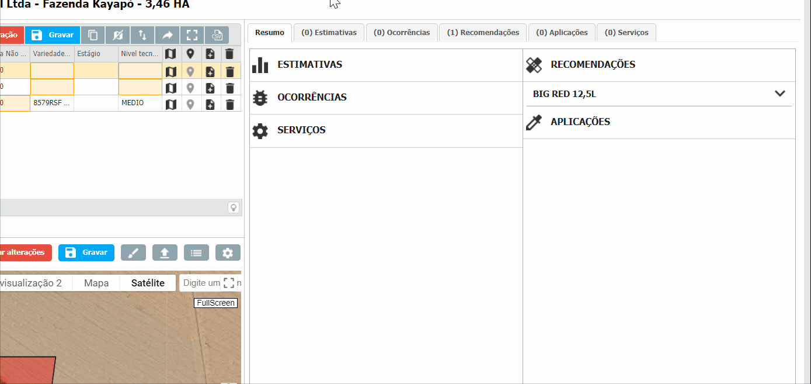Click the empty Nivel tecn cell in the second row
The height and width of the screenshot is (384, 811).
coord(140,88)
